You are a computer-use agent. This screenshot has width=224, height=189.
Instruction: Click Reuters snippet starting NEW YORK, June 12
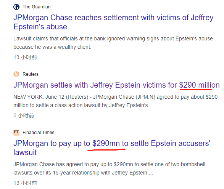click(x=115, y=101)
